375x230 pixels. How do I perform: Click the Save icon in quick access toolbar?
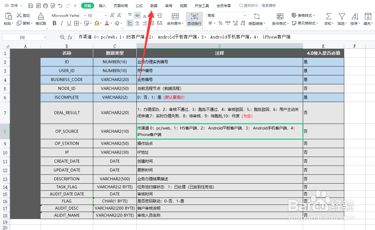(31, 6)
